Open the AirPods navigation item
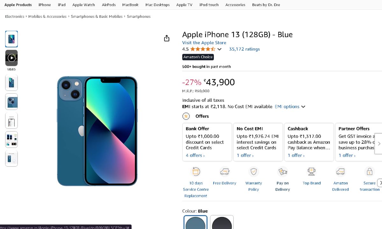Image resolution: width=382 pixels, height=229 pixels. click(109, 5)
